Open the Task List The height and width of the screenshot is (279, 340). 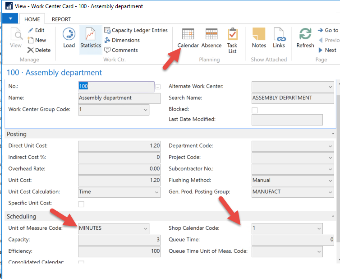232,41
